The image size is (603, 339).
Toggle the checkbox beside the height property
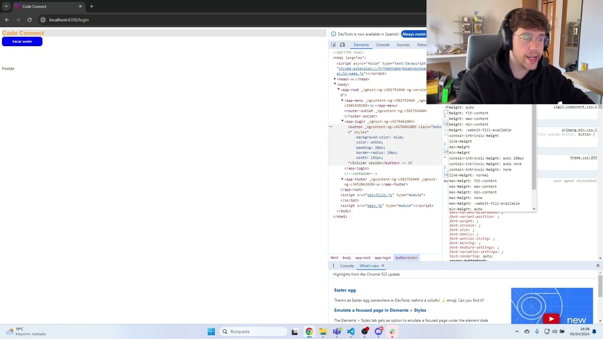tap(446, 113)
